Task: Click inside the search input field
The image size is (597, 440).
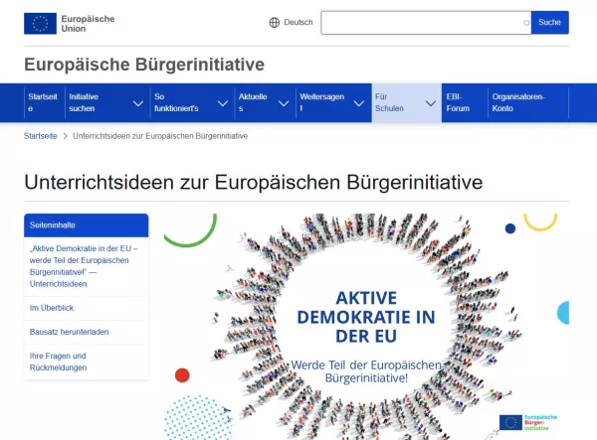Action: click(x=426, y=23)
